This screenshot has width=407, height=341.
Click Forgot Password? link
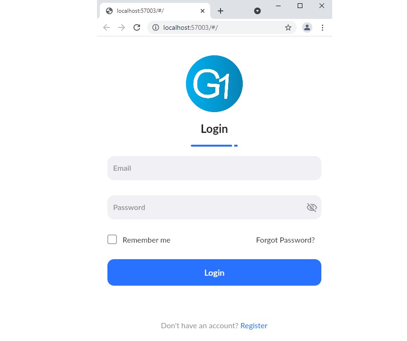pos(285,240)
